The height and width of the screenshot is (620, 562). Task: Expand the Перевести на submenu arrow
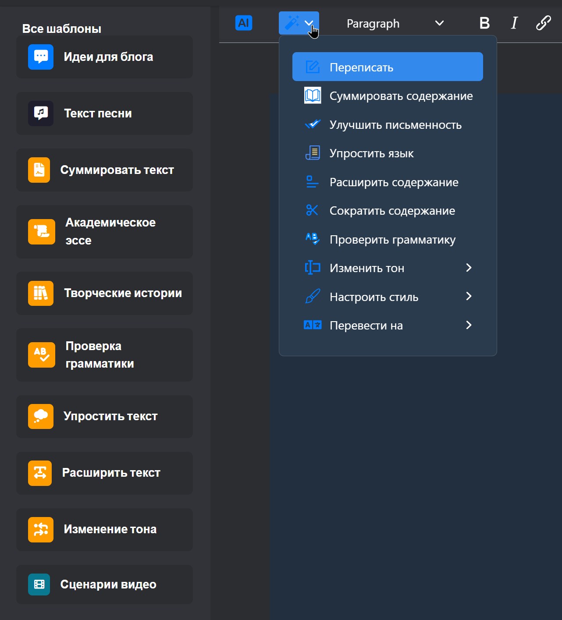469,325
